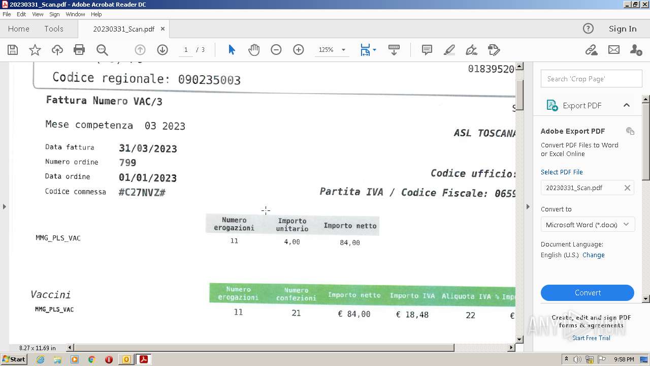Go to the next page arrow

click(162, 50)
